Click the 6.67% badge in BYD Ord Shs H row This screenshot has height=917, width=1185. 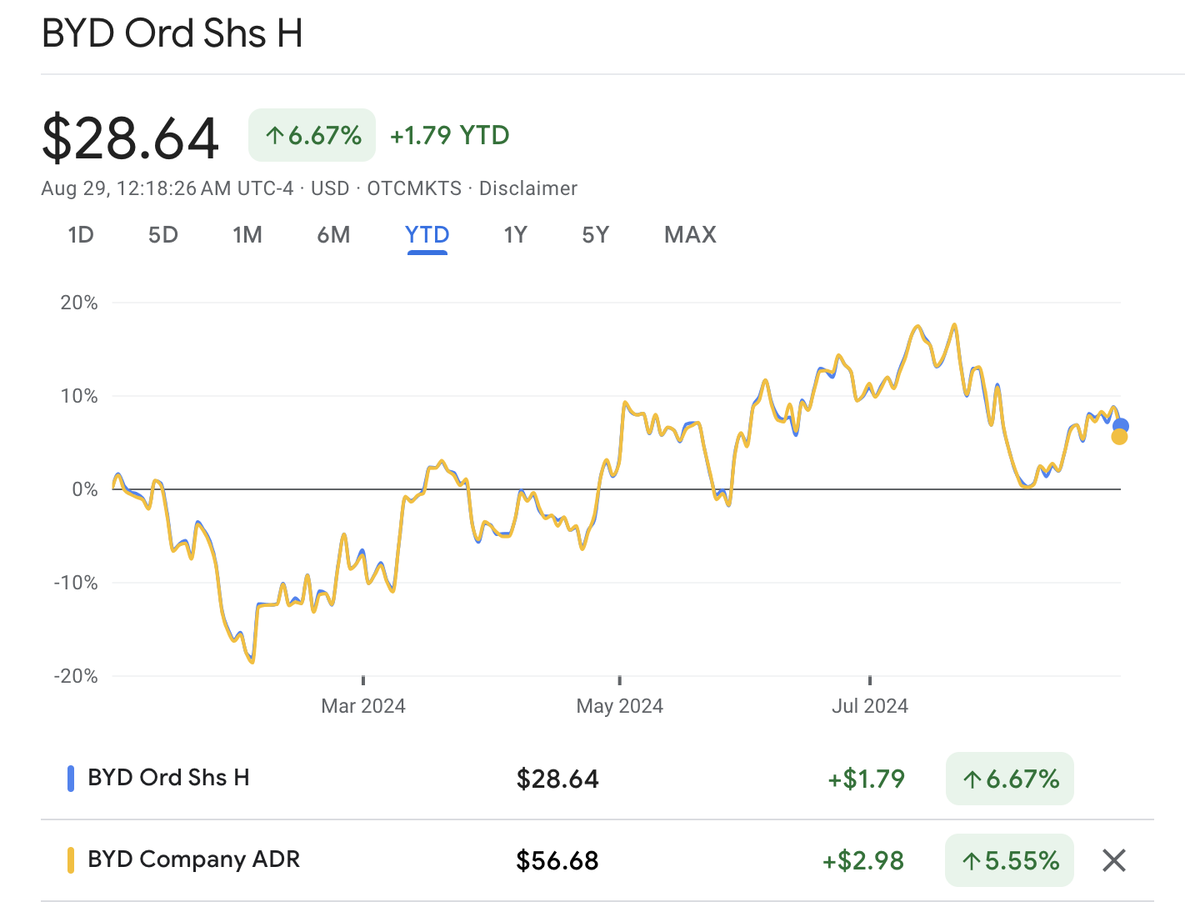(1010, 779)
